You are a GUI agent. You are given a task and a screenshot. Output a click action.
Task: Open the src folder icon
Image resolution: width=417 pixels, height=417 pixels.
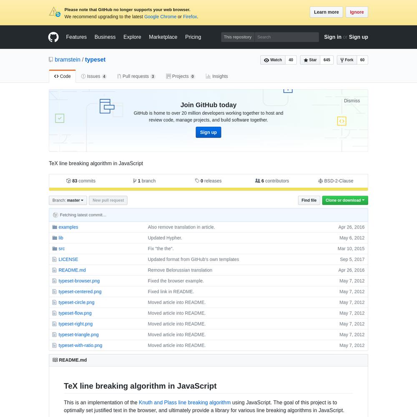pos(55,249)
